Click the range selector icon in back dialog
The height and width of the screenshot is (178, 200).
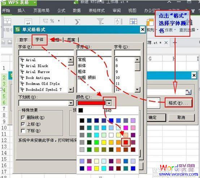[x=188, y=92]
